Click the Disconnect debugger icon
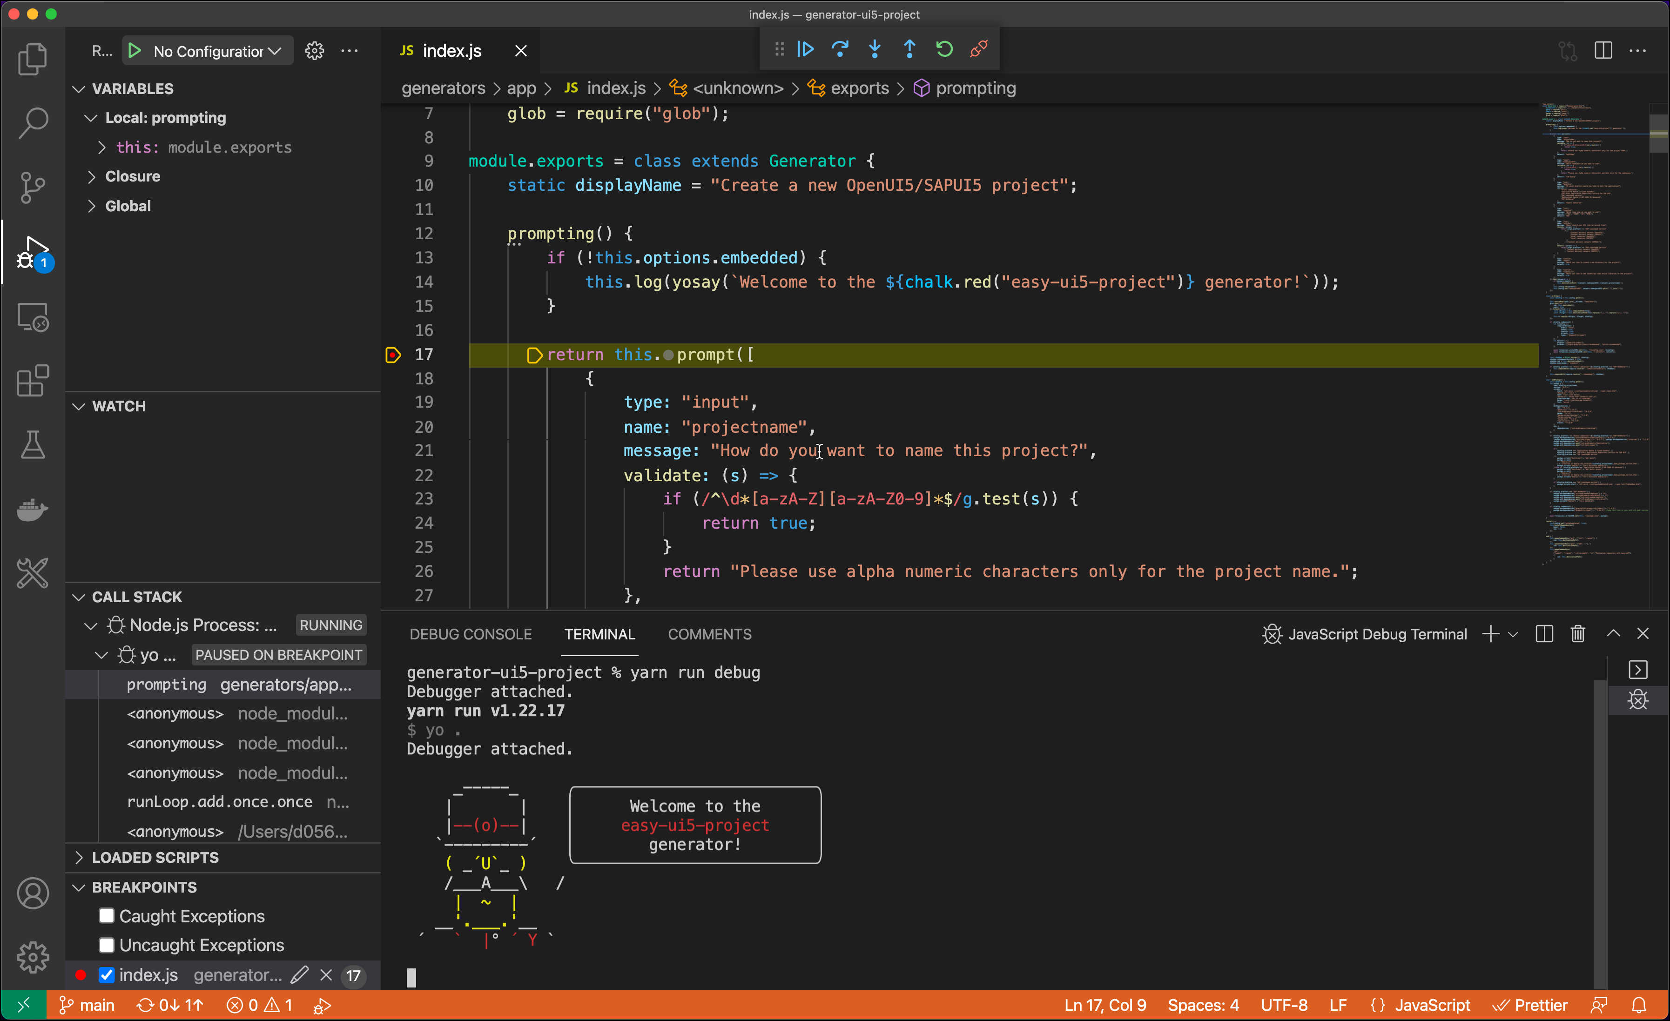The width and height of the screenshot is (1670, 1021). [x=979, y=49]
